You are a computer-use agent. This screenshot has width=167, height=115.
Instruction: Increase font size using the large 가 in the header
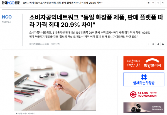[163, 3]
